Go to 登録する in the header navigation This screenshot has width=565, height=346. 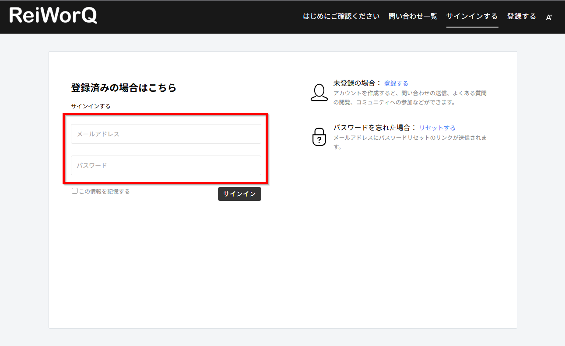pyautogui.click(x=521, y=17)
